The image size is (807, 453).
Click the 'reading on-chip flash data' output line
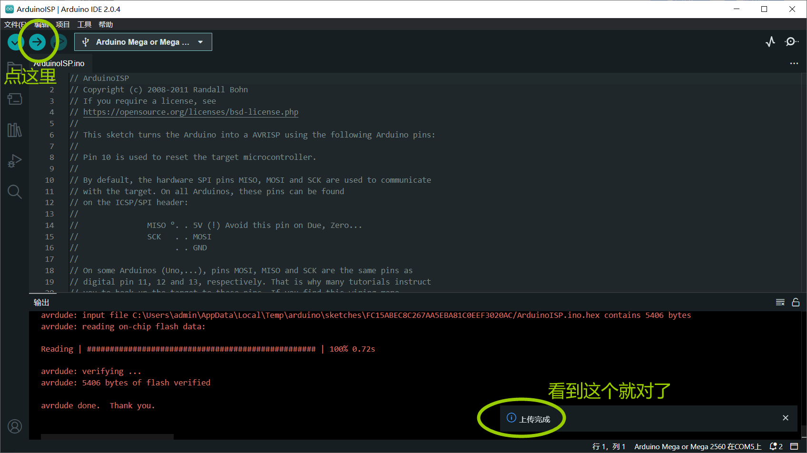coord(123,327)
